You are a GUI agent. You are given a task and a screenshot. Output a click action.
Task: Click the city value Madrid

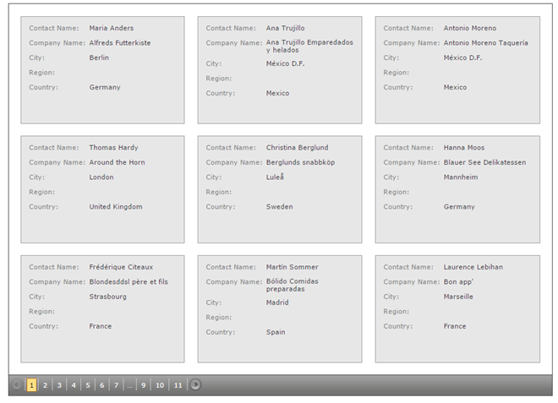(x=277, y=302)
